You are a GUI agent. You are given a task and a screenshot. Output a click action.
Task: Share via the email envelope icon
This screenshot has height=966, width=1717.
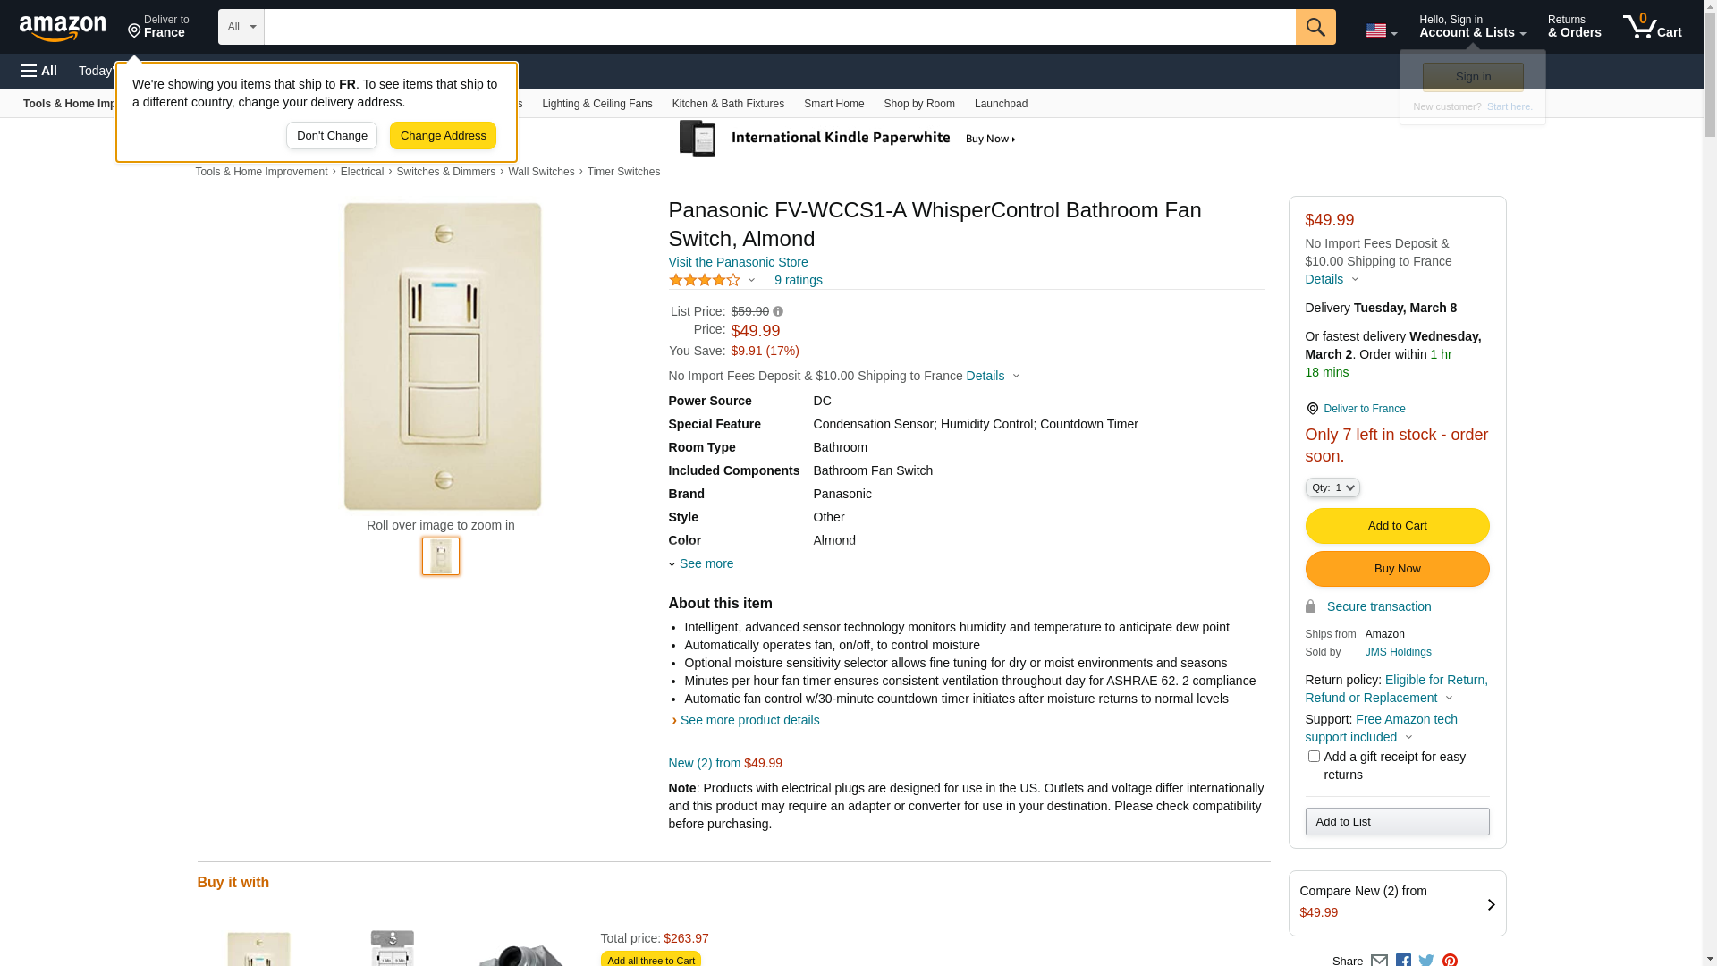(x=1379, y=960)
